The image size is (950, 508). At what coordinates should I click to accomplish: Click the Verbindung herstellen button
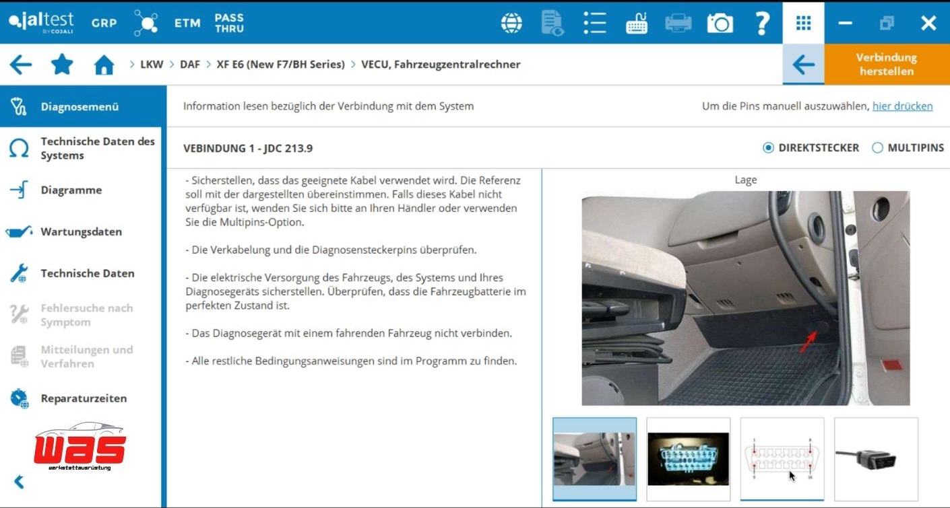886,65
